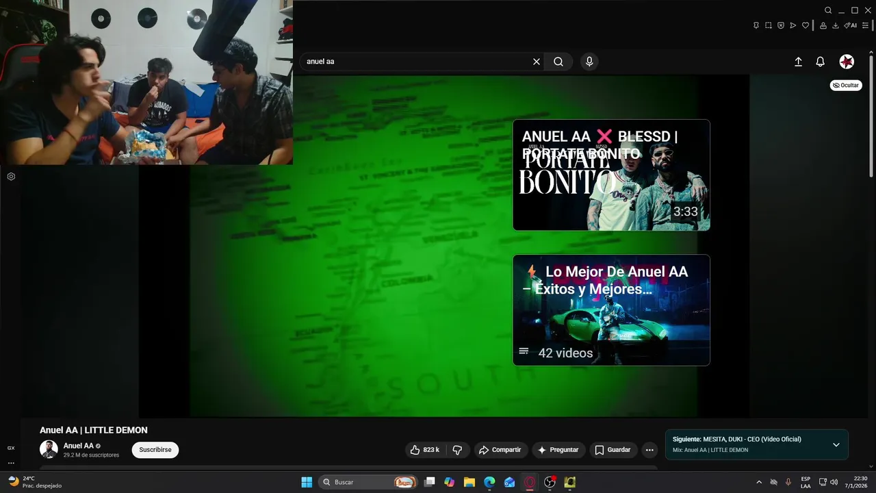
Task: Open the ESP LAA language selector
Action: (806, 482)
